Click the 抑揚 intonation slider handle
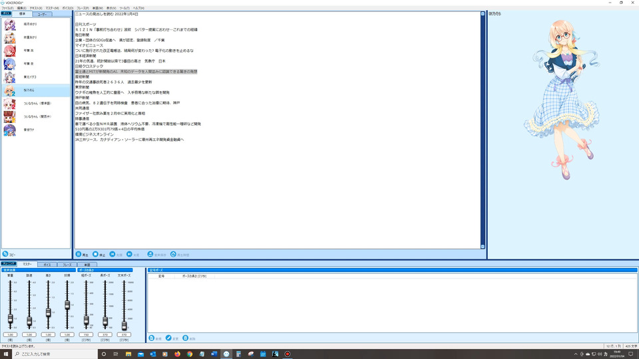The height and width of the screenshot is (359, 639). click(67, 305)
